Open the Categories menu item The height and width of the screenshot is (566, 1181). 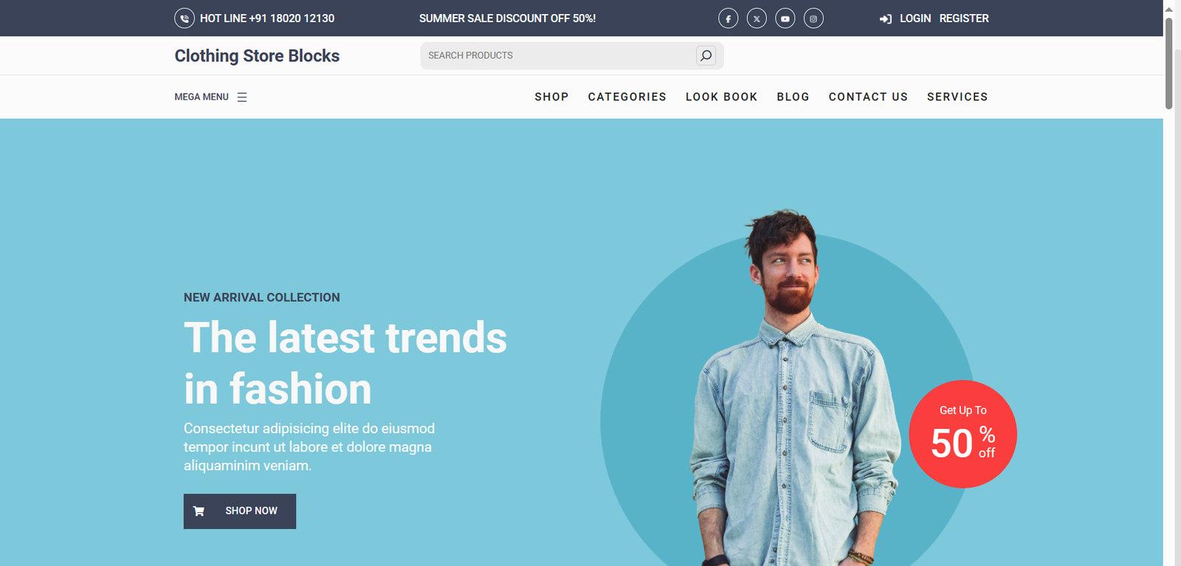[x=627, y=97]
